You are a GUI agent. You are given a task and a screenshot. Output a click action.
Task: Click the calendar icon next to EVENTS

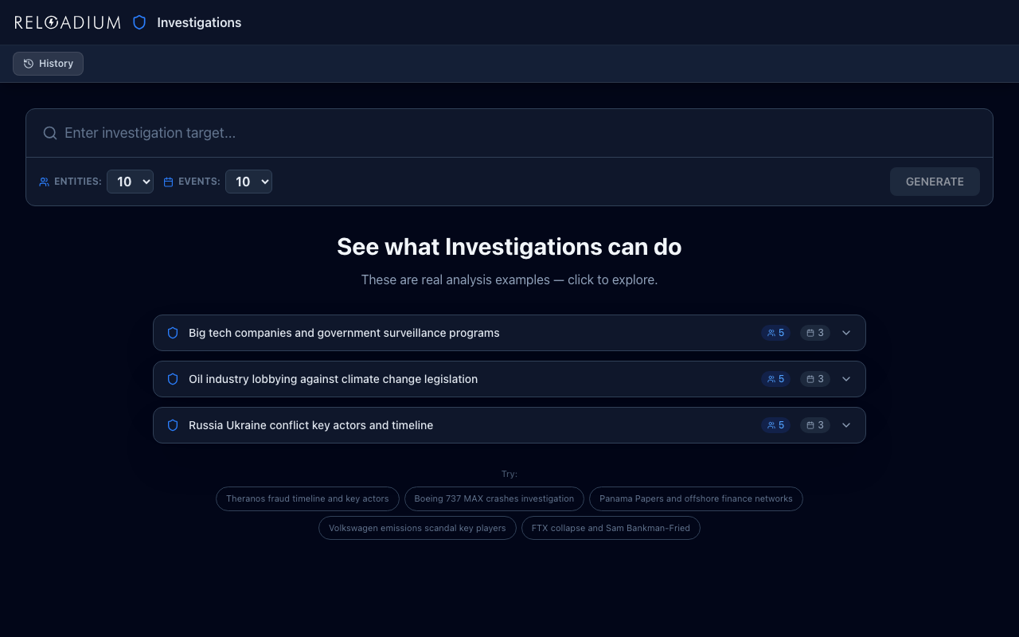coord(167,182)
